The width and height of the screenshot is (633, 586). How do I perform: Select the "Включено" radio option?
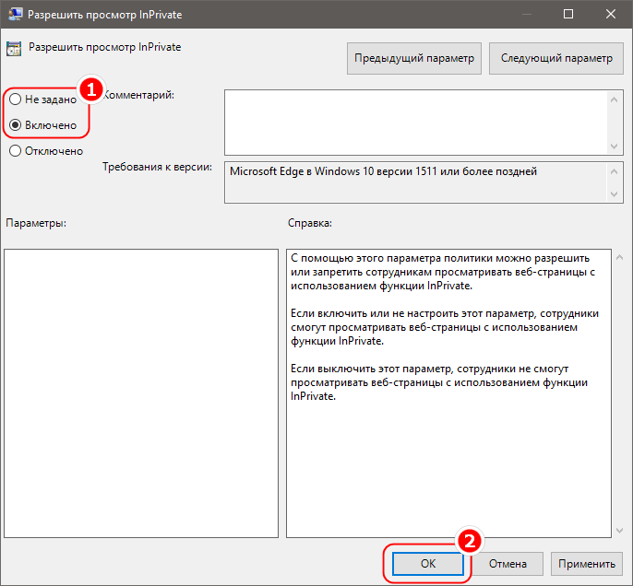(x=42, y=125)
